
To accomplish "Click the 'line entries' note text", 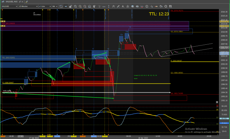I will click(37, 15).
